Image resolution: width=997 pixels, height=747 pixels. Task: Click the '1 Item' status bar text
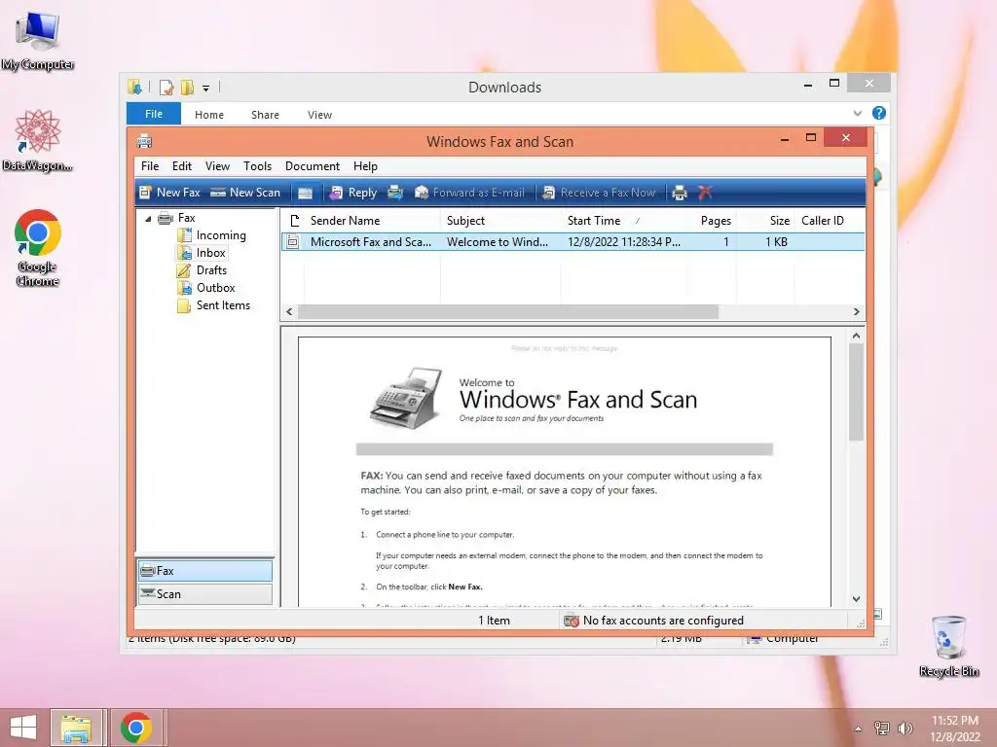tap(494, 621)
